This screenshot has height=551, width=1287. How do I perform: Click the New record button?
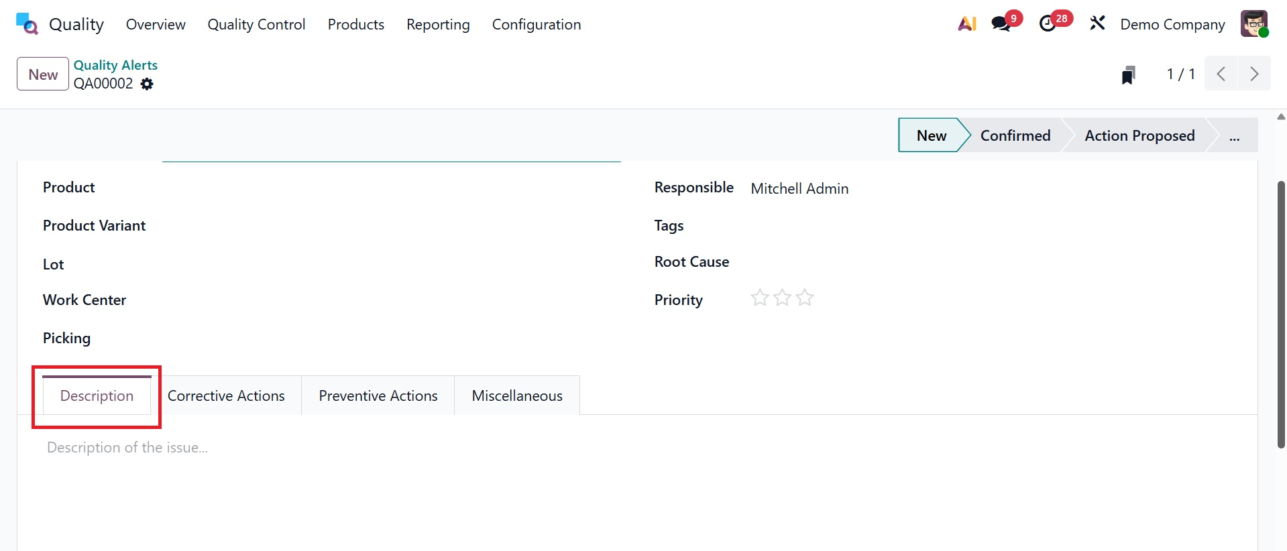point(43,74)
